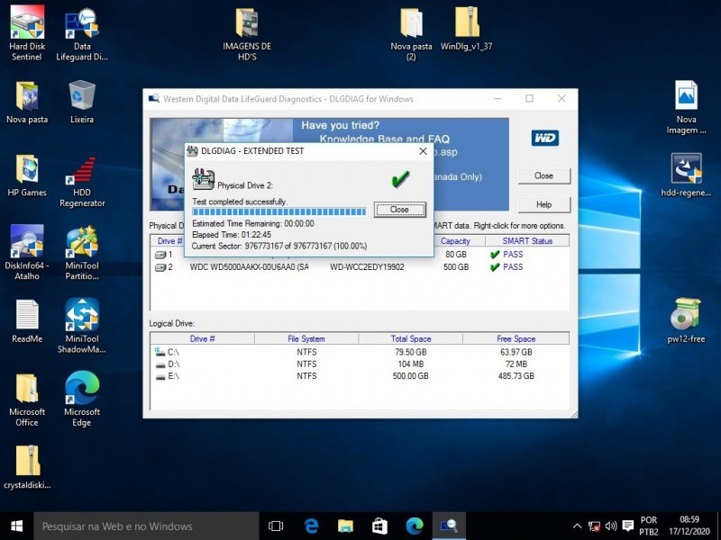Open Task View from the taskbar

tap(276, 526)
